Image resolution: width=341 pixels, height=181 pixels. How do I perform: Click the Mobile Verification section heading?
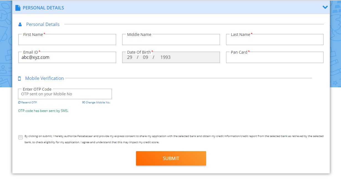44,78
